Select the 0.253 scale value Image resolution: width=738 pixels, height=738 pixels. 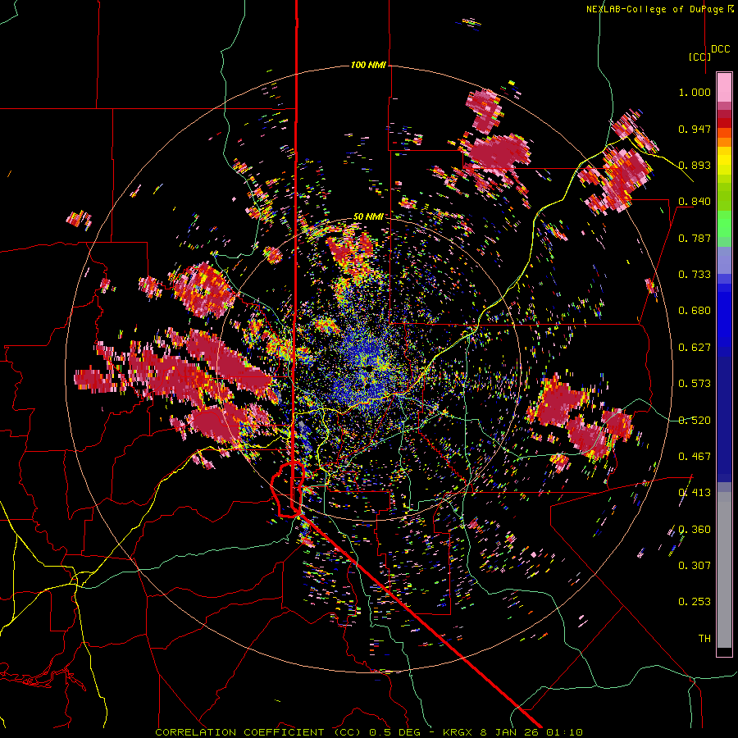695,602
